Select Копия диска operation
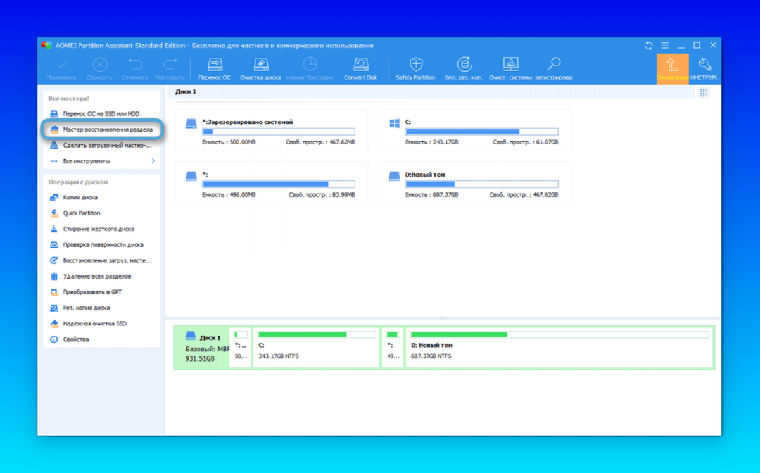 (101, 197)
